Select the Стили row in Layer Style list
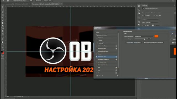177x99 pixels. click(106, 32)
